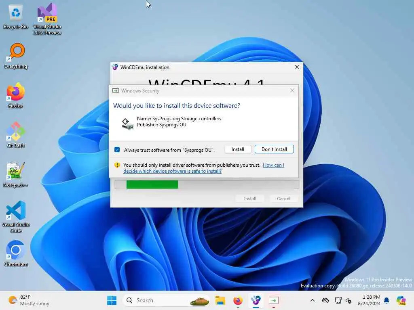The width and height of the screenshot is (414, 310).
Task: Open the Notepad++ desktop shortcut
Action: [16, 174]
